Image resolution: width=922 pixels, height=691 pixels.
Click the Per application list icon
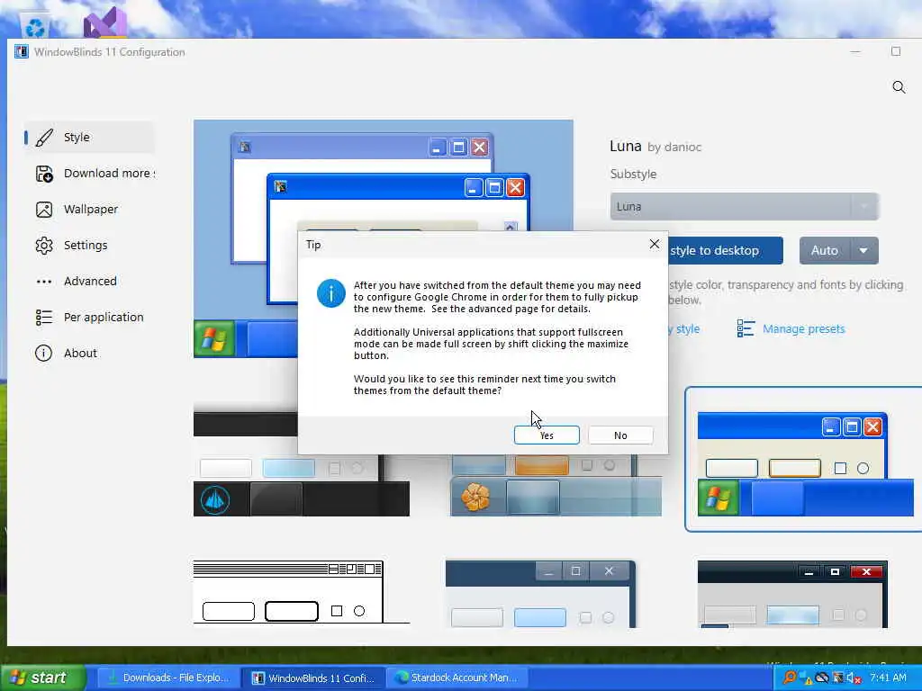pos(44,318)
